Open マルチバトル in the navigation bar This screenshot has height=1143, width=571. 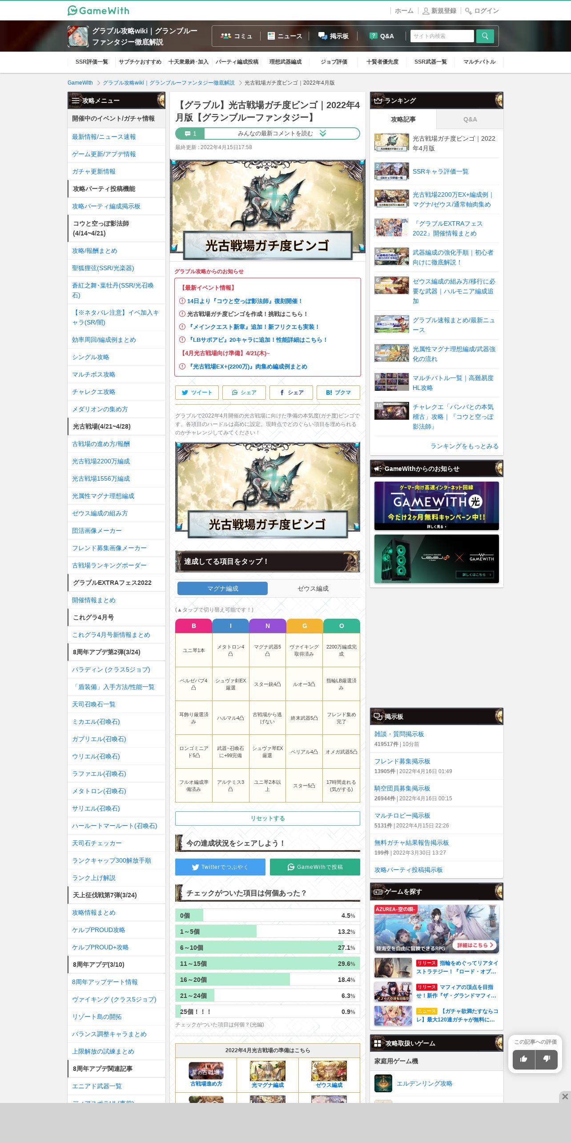(x=479, y=62)
